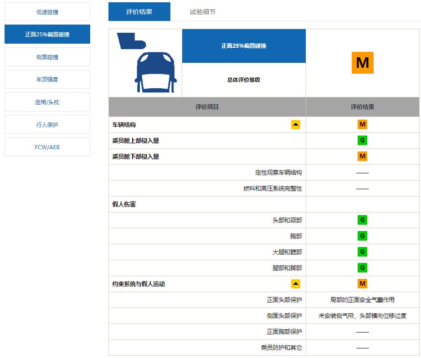Screen dimensions: 421x358
Task: Click the green G badge for 乘员舱上部侵入量
Action: click(363, 140)
